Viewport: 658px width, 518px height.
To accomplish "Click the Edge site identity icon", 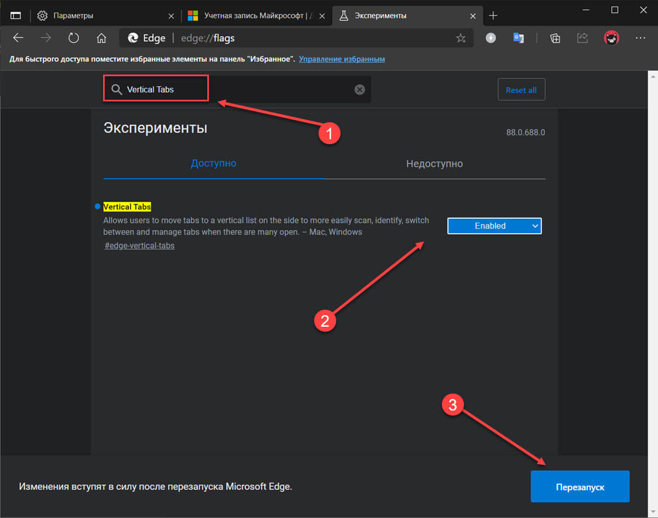I will coord(133,38).
